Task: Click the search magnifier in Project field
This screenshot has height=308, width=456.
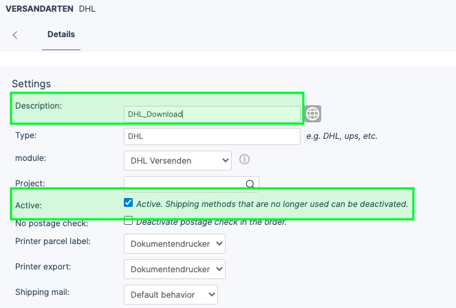Action: point(250,184)
